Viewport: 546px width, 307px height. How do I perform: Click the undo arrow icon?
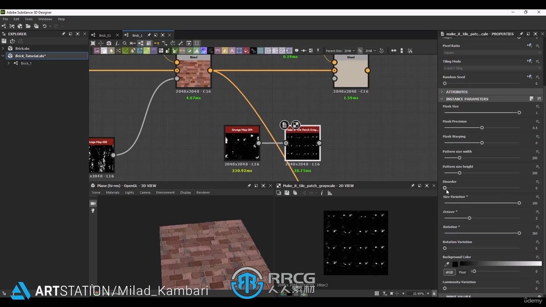[44, 26]
